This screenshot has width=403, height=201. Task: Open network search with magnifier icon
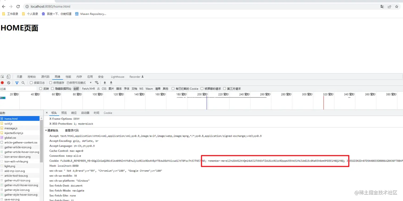click(23, 83)
